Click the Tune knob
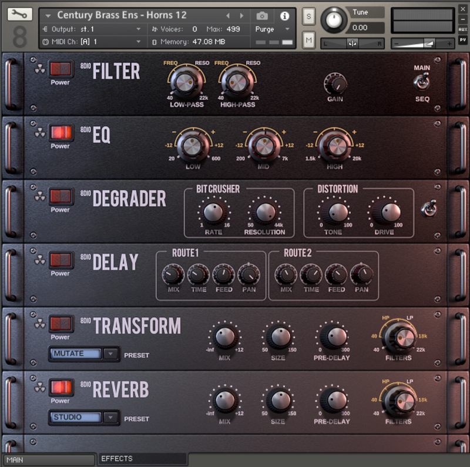Image resolution: width=470 pixels, height=467 pixels. click(x=333, y=20)
